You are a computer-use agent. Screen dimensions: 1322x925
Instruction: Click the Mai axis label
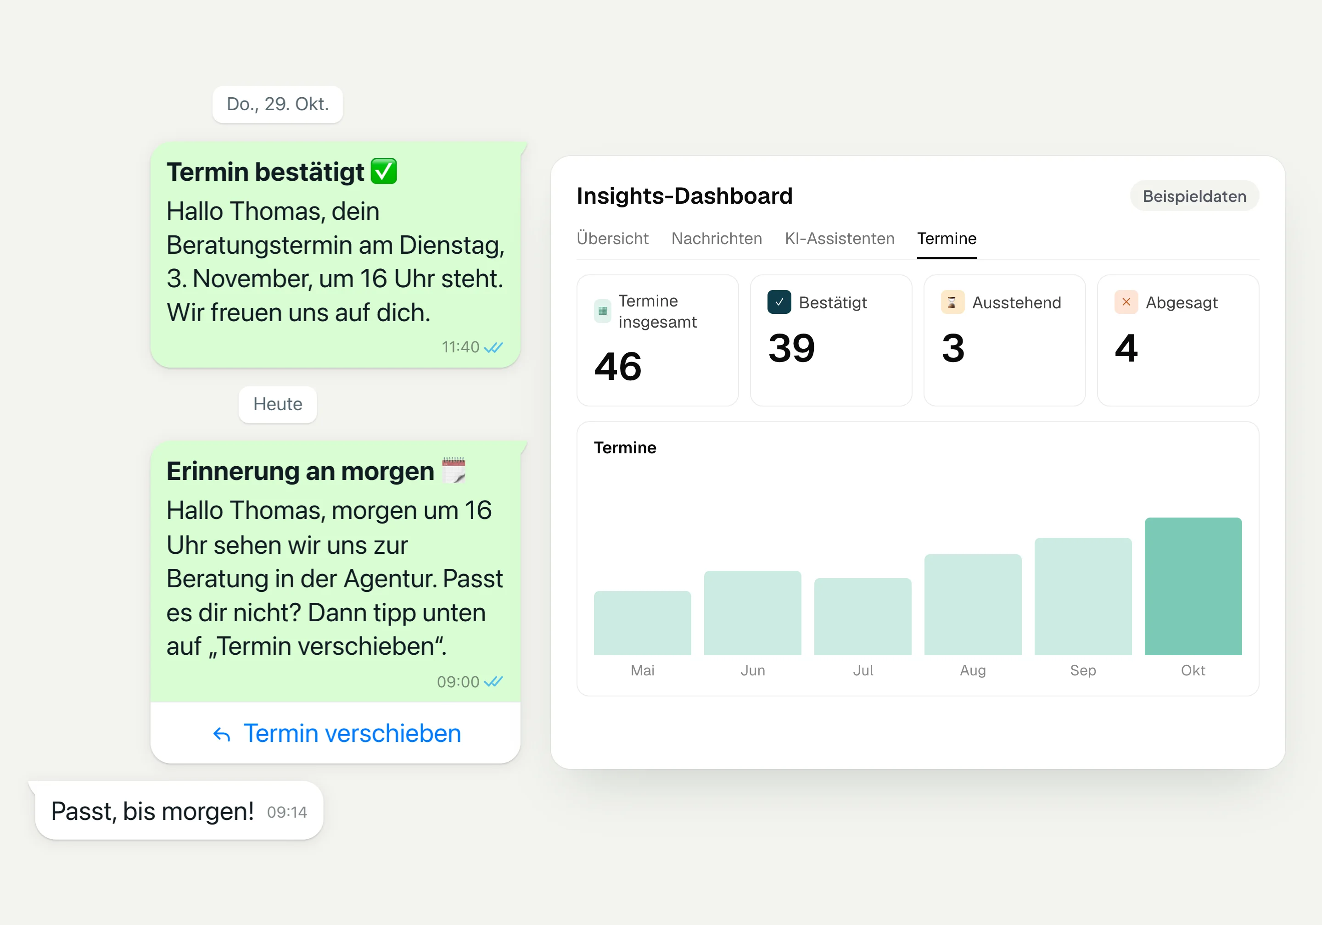642,671
